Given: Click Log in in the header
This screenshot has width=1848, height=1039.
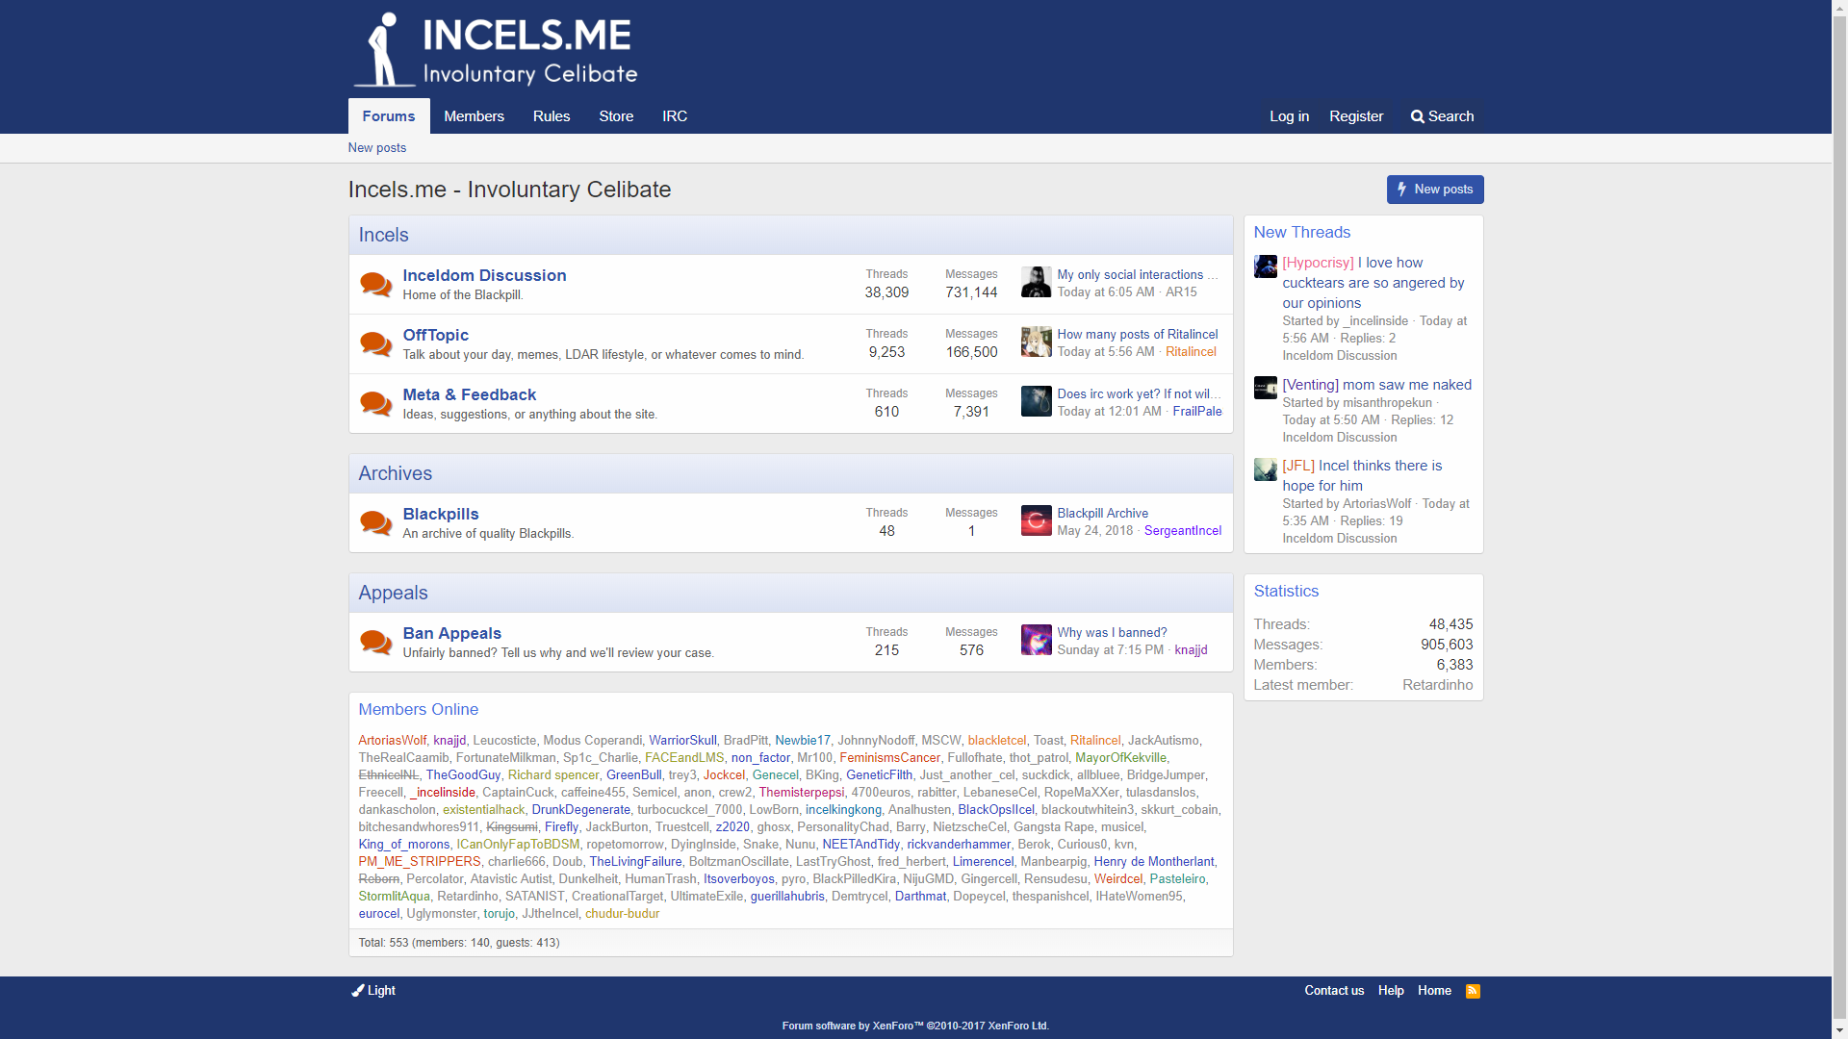Looking at the screenshot, I should (1289, 116).
